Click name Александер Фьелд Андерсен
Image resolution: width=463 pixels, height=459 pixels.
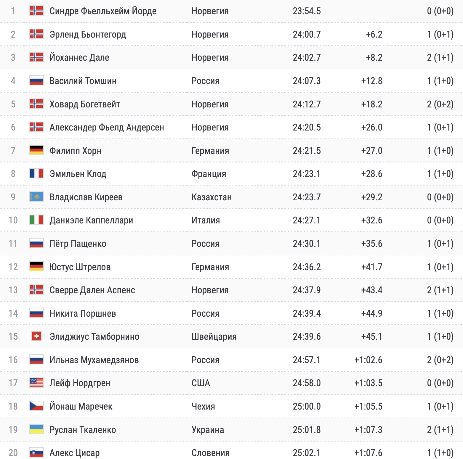pos(107,127)
